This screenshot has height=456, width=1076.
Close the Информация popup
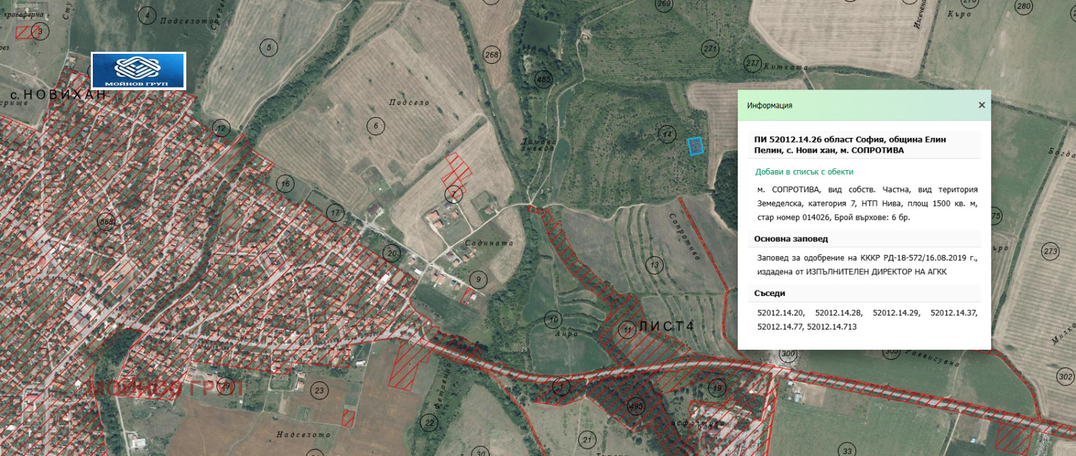981,105
